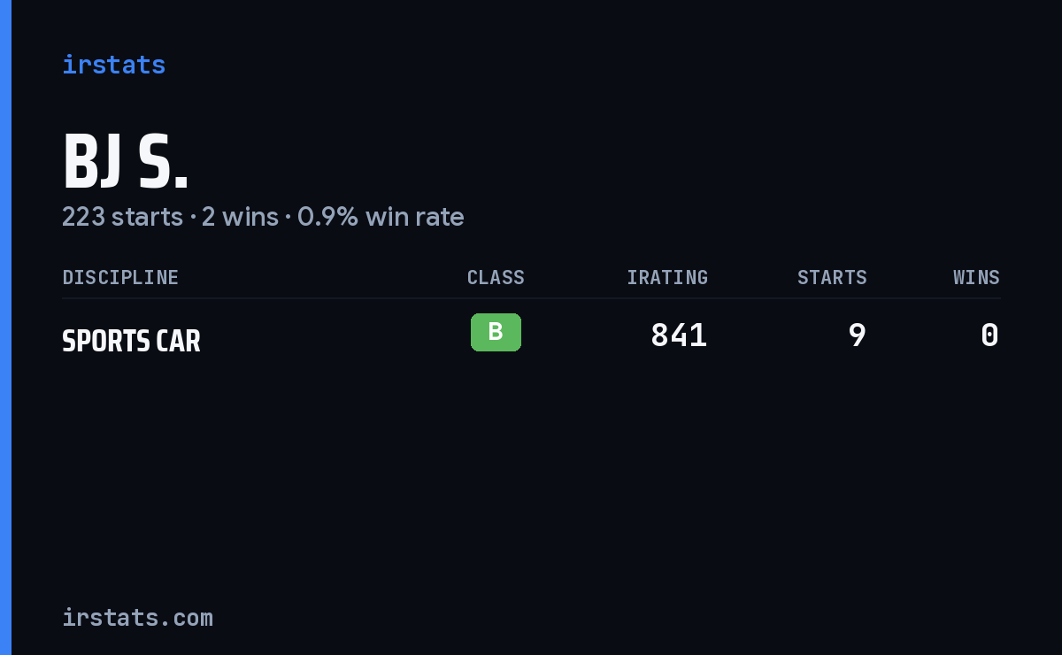1062x655 pixels.
Task: Click the 223 starts summary text
Action: click(x=122, y=217)
